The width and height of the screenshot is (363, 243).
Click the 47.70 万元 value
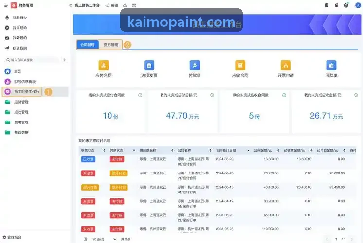pos(182,116)
